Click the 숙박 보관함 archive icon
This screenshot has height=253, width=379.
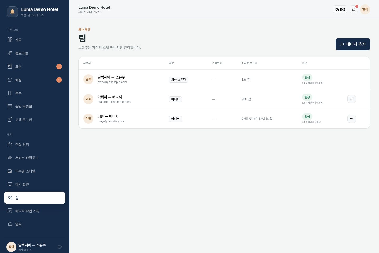tap(10, 106)
